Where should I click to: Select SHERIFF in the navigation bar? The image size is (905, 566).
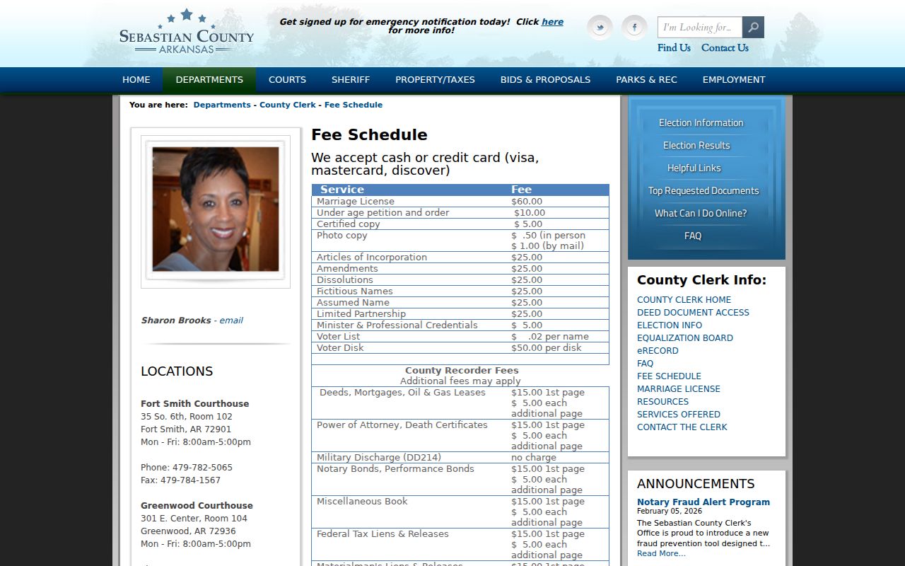(351, 80)
